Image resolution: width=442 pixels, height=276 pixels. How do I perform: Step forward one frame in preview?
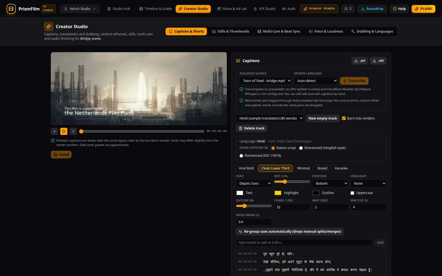pyautogui.click(x=73, y=131)
